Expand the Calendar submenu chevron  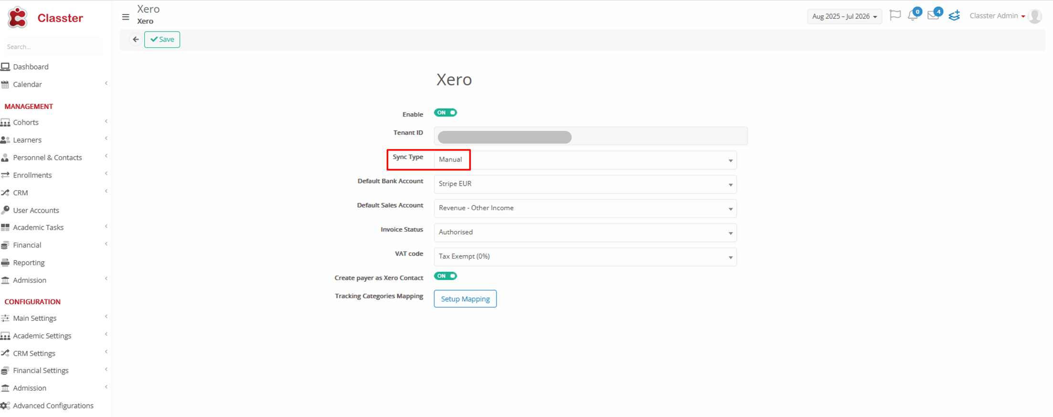(106, 84)
